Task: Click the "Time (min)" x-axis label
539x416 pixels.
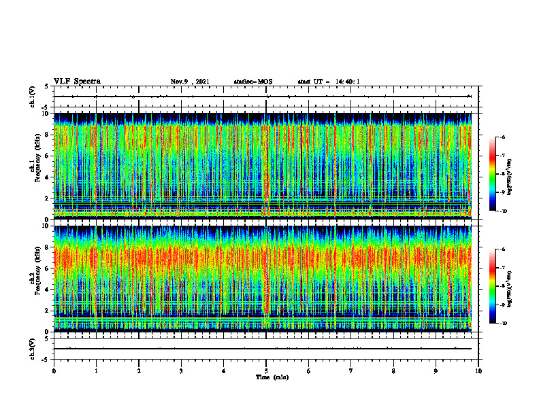Action: pos(272,377)
